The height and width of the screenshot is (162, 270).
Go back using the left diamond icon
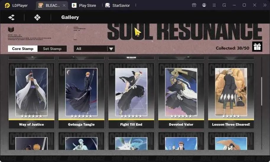point(12,17)
